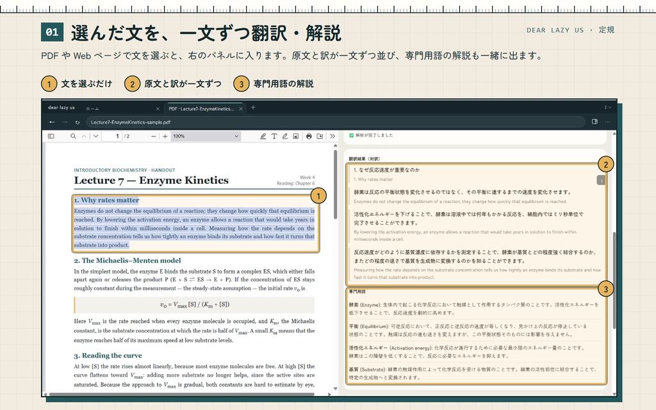
Task: Click translated line 1. なぜ反応速度が重要なのか
Action: point(386,170)
